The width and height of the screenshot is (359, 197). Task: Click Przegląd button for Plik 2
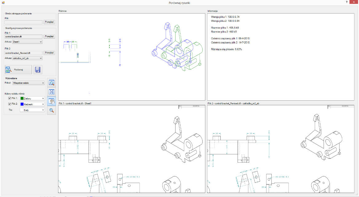pos(49,53)
